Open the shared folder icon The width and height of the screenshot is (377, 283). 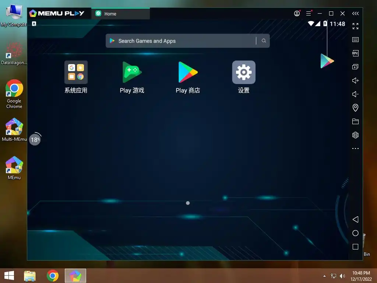(x=355, y=121)
